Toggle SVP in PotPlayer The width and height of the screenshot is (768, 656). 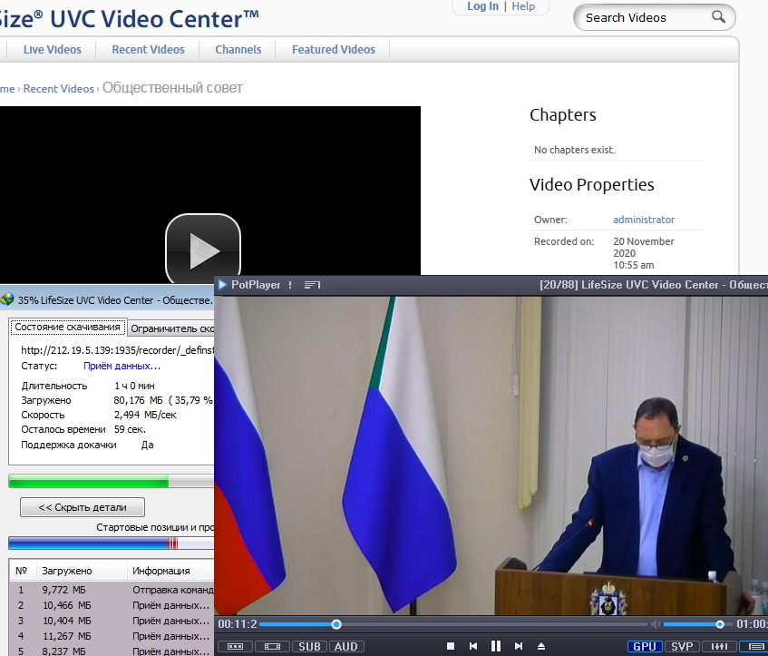point(682,647)
